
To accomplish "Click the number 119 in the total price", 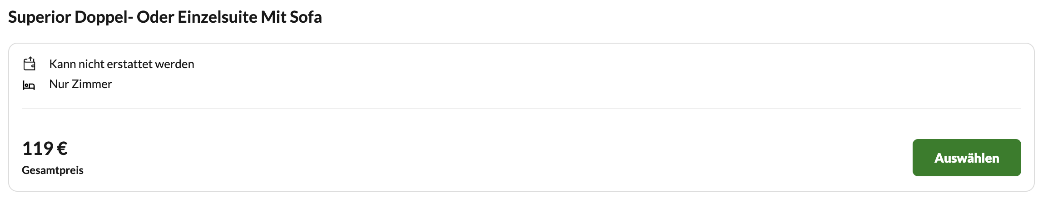I will click(38, 149).
